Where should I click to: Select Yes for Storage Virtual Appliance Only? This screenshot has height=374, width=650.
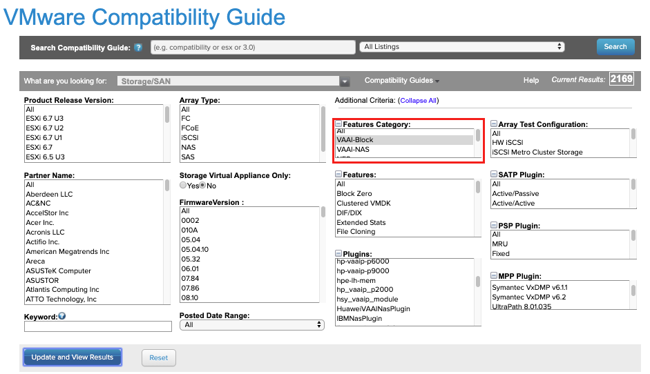[x=183, y=186]
